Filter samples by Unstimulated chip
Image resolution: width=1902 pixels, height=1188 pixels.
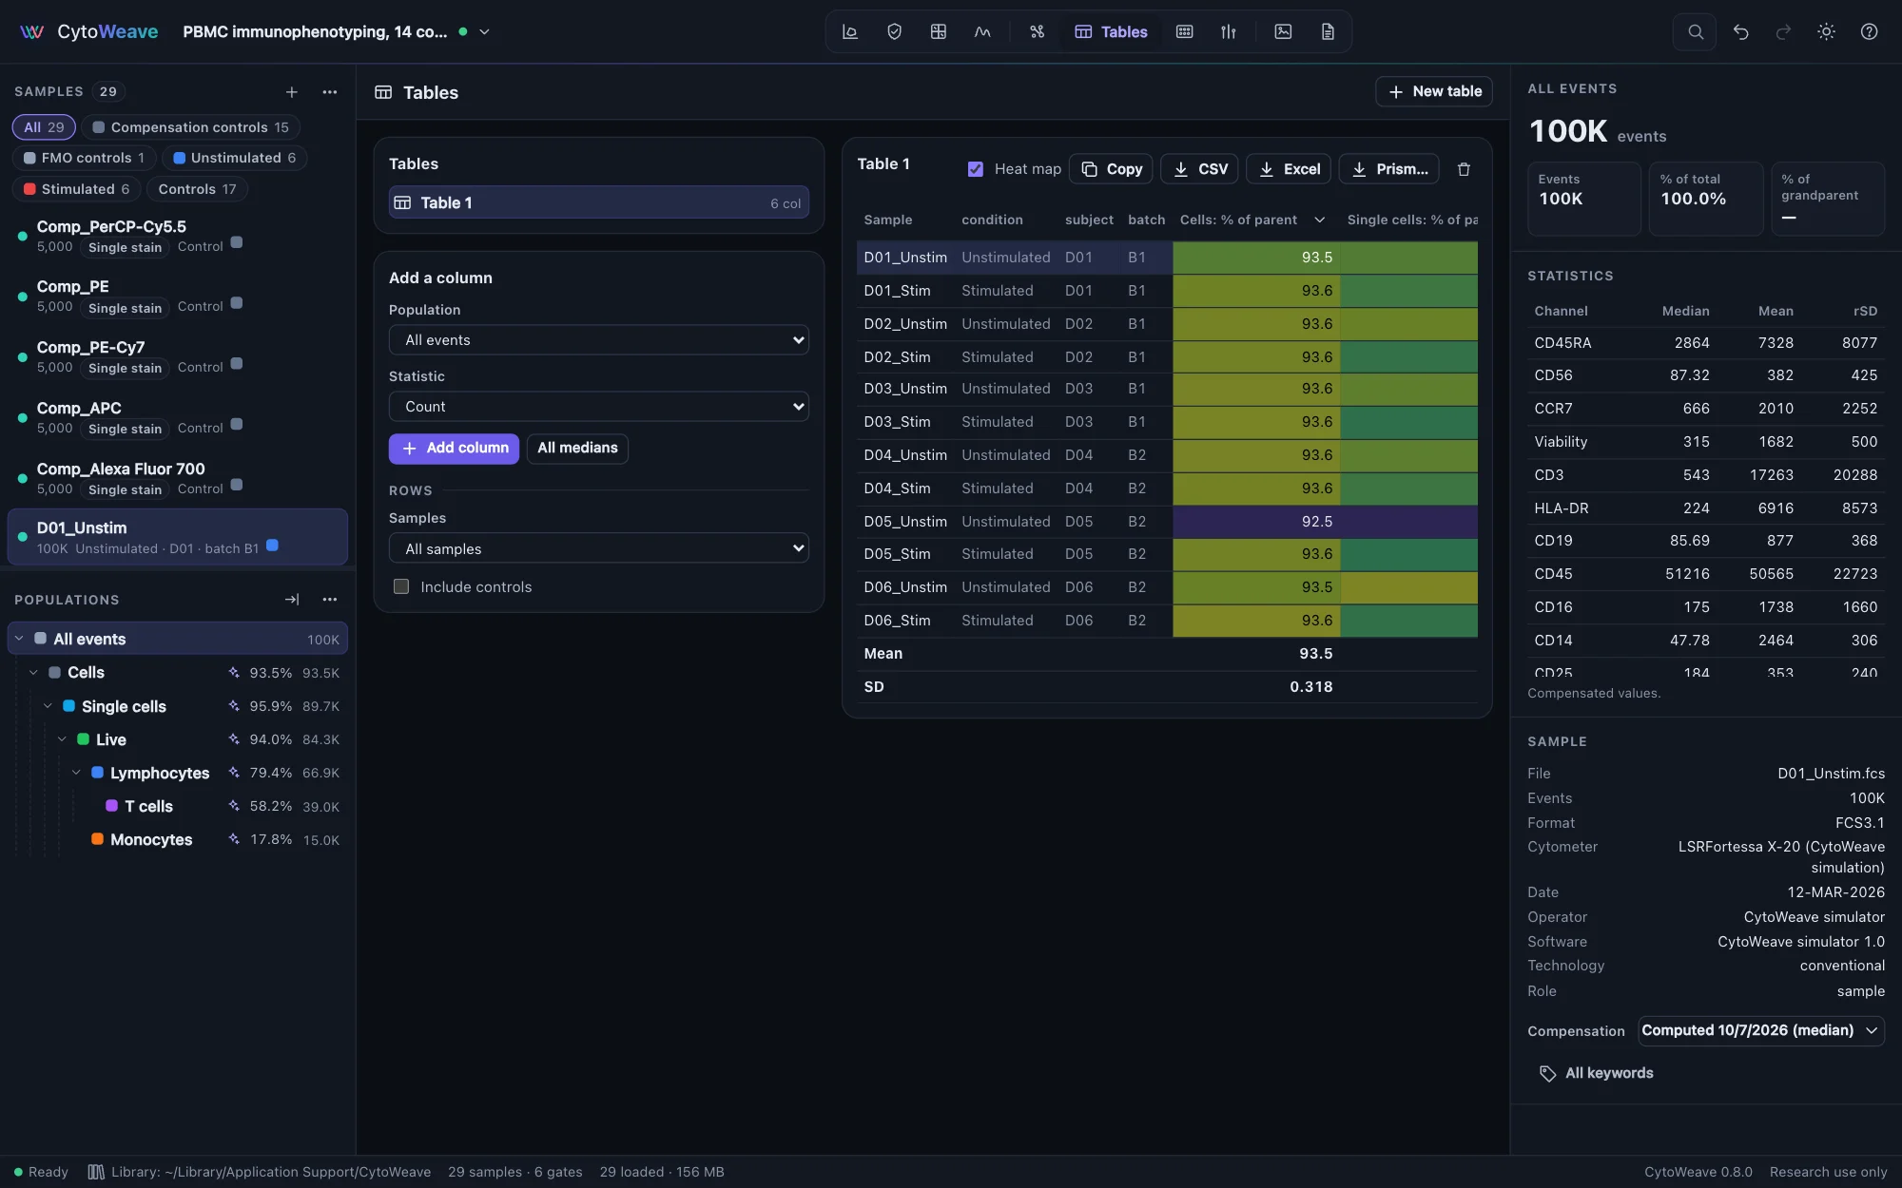[234, 158]
